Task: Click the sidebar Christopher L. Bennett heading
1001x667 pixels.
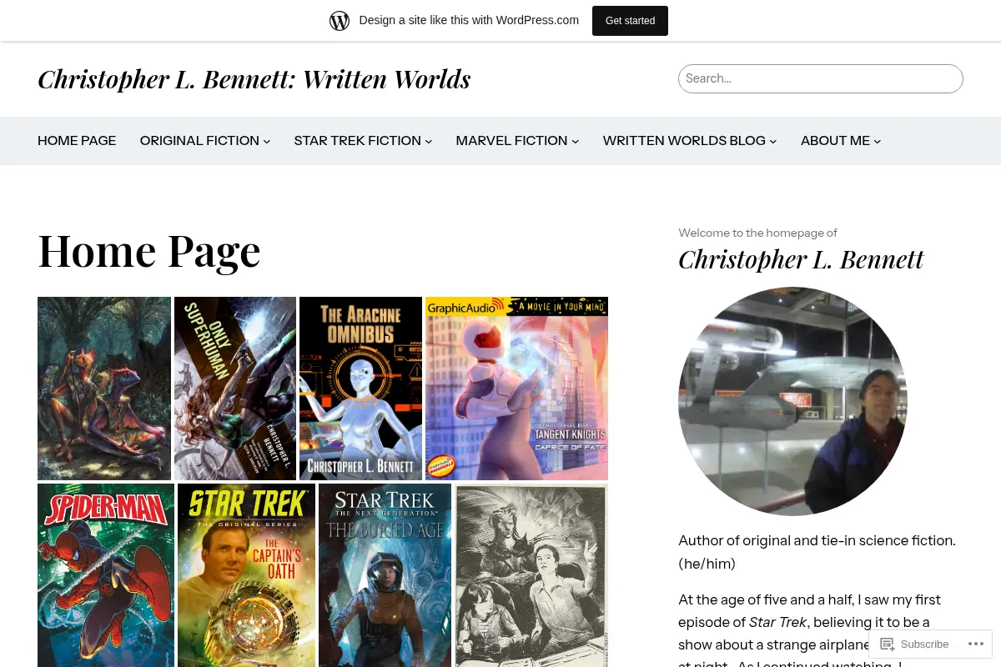Action: point(801,259)
